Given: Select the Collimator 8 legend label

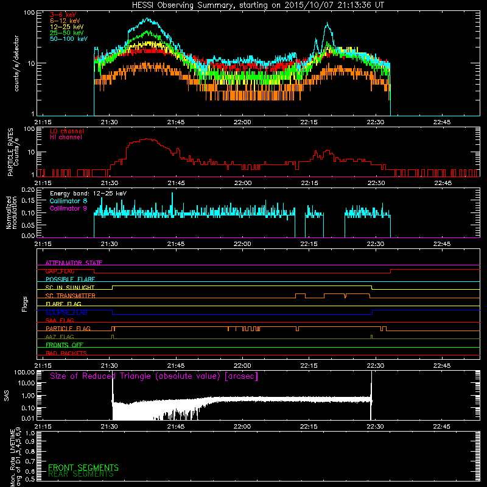Looking at the screenshot, I should [x=68, y=201].
